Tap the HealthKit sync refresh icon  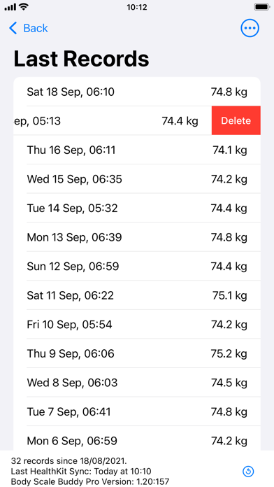pos(248,472)
